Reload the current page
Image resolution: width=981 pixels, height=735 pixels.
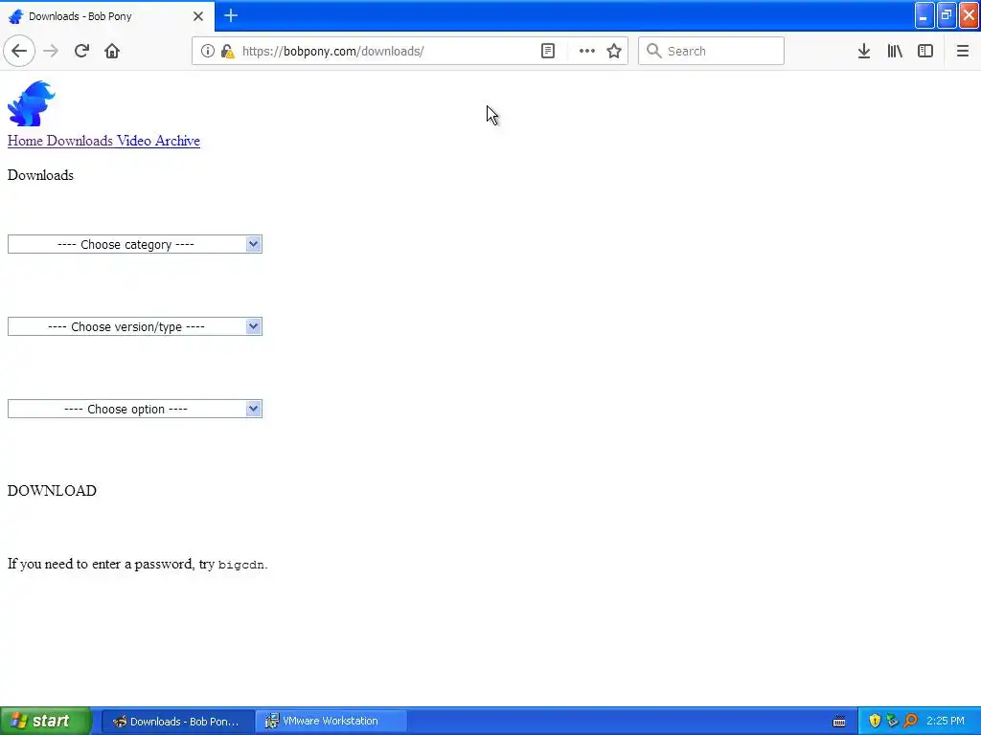tap(82, 52)
